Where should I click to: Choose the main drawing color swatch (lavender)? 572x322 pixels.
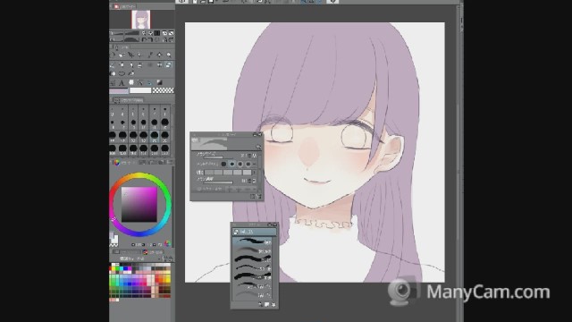(x=119, y=90)
